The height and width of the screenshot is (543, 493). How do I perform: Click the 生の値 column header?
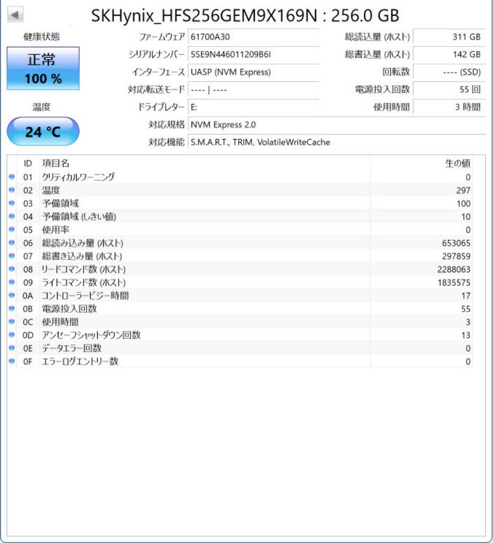[x=457, y=163]
